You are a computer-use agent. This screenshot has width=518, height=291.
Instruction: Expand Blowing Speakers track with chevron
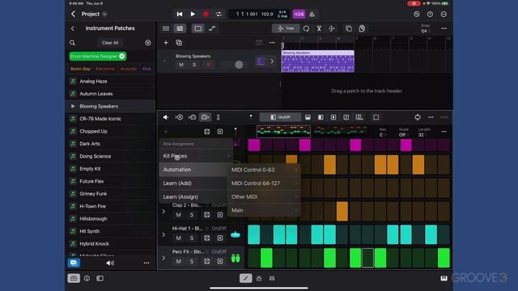point(272,61)
